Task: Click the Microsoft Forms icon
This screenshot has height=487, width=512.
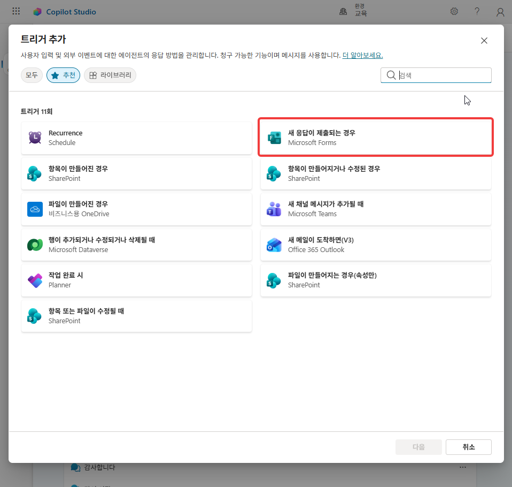Action: pyautogui.click(x=274, y=138)
